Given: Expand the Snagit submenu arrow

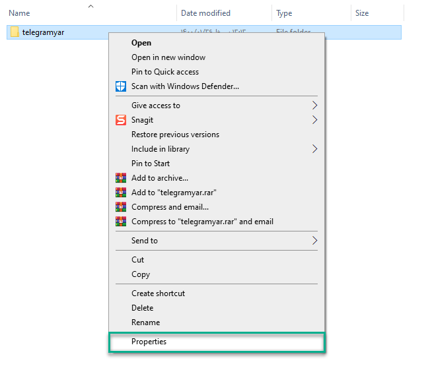Looking at the screenshot, I should pos(314,120).
